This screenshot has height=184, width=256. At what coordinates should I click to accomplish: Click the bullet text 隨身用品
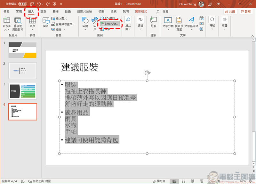76,113
